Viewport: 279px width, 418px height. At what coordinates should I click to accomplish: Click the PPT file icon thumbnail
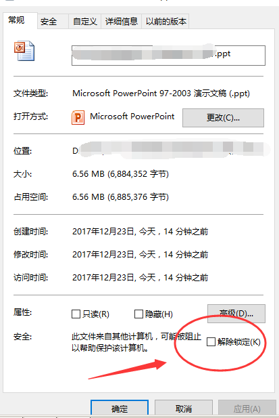[x=24, y=51]
